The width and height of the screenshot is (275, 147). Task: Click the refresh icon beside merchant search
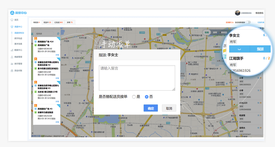(x=58, y=34)
